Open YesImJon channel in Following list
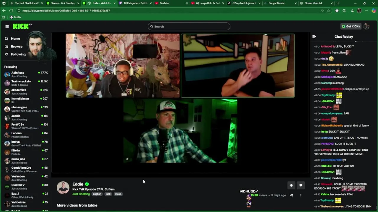This screenshot has width=378, height=212. pyautogui.click(x=26, y=178)
